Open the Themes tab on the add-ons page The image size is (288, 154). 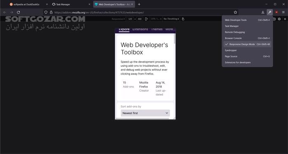point(157,29)
